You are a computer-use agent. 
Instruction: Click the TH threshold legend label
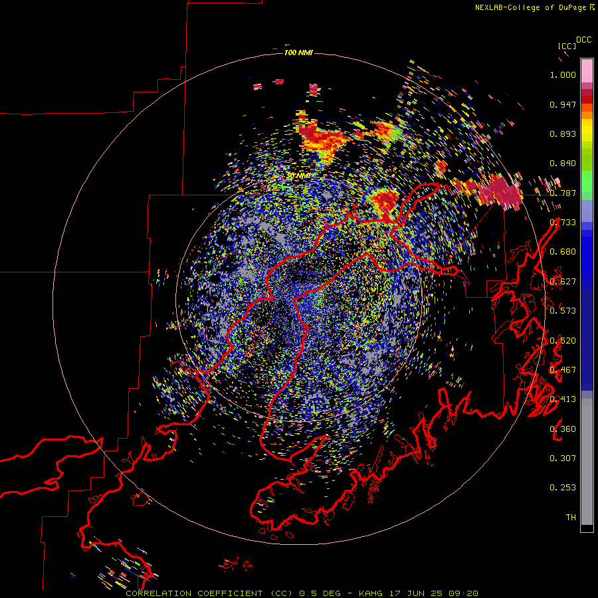571,517
